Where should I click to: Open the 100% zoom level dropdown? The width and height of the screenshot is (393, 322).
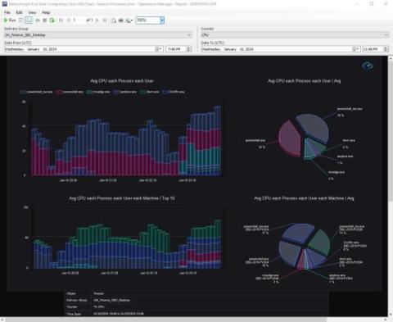pyautogui.click(x=162, y=20)
